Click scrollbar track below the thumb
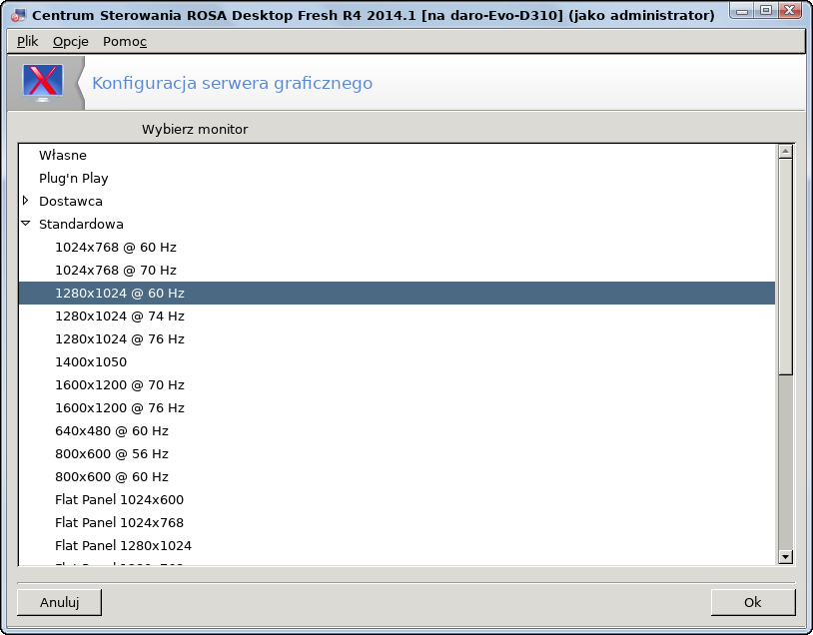The width and height of the screenshot is (813, 635). (785, 461)
